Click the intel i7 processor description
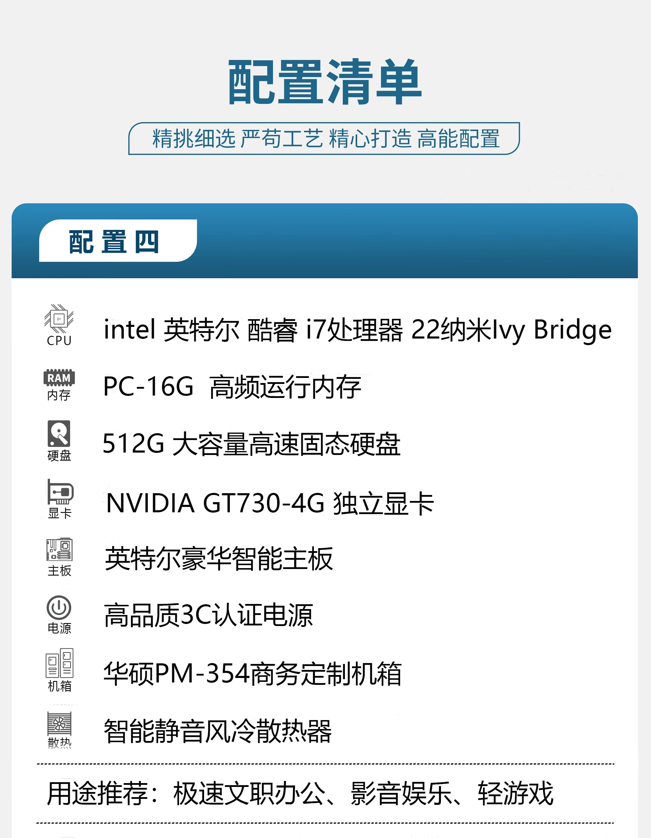This screenshot has height=838, width=651. click(x=357, y=330)
